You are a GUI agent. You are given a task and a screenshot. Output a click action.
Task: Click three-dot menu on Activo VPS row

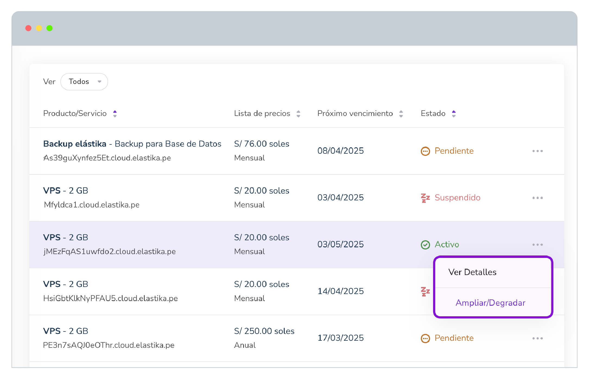537,245
